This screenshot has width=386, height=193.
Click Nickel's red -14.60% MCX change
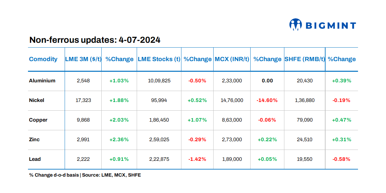click(267, 100)
